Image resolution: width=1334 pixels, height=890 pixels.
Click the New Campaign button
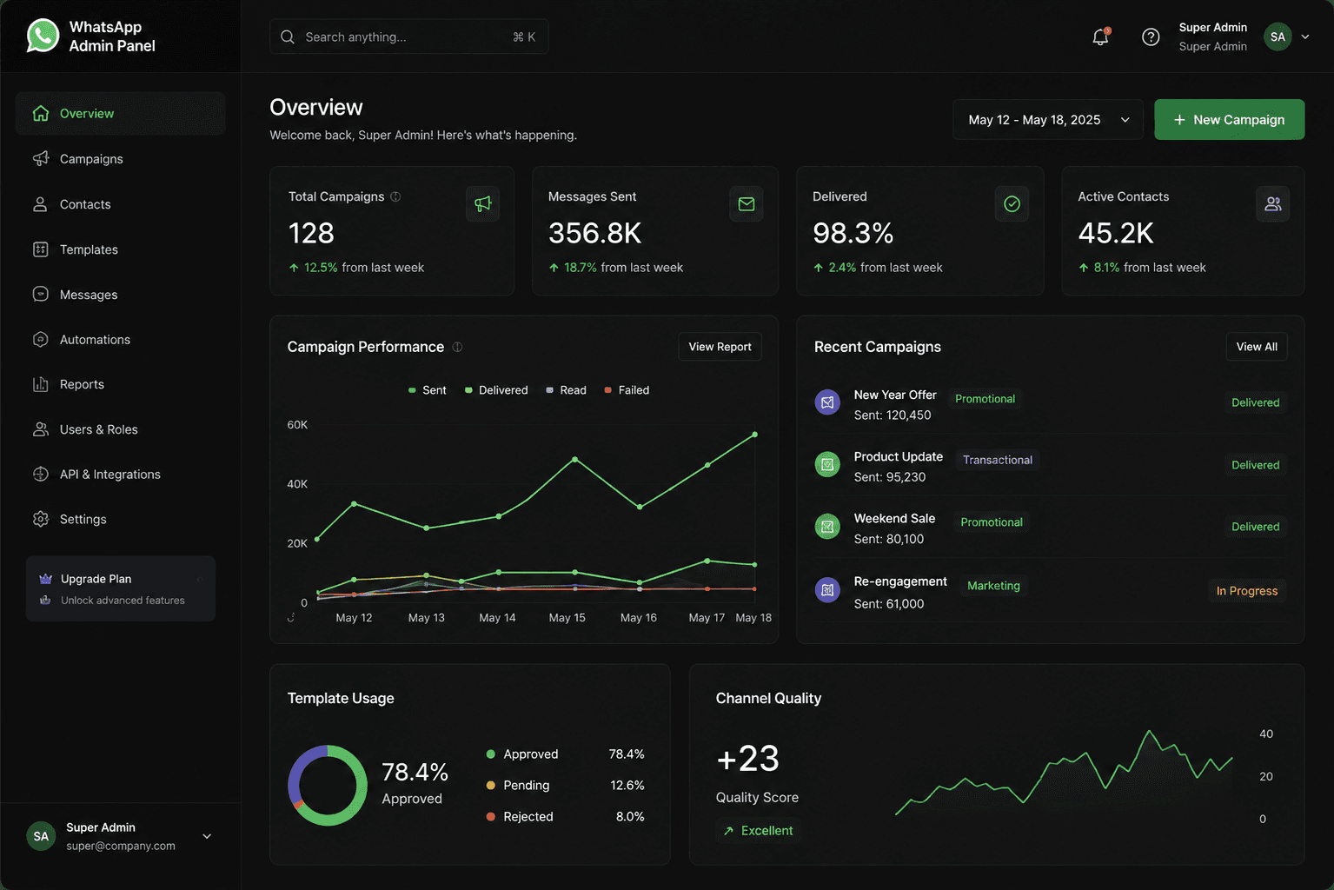tap(1229, 120)
